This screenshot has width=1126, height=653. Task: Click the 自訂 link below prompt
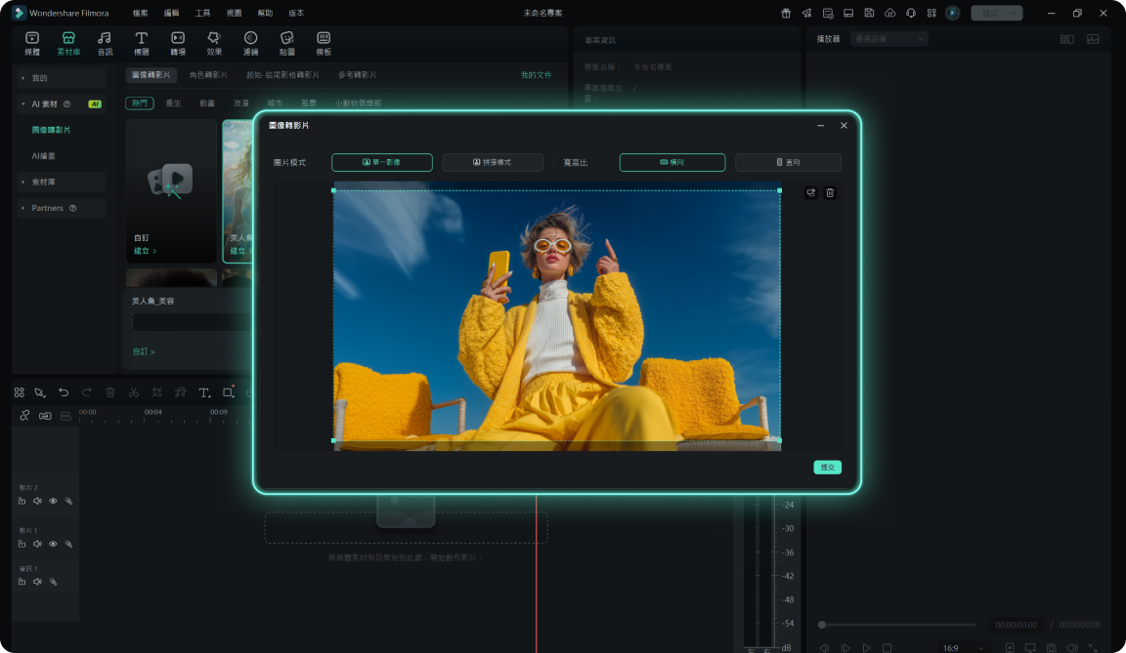[144, 352]
